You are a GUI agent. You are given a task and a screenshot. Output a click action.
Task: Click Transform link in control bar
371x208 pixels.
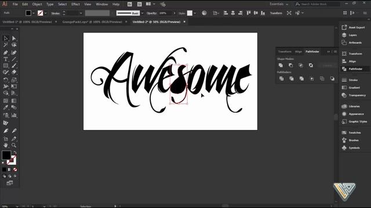coord(276,13)
